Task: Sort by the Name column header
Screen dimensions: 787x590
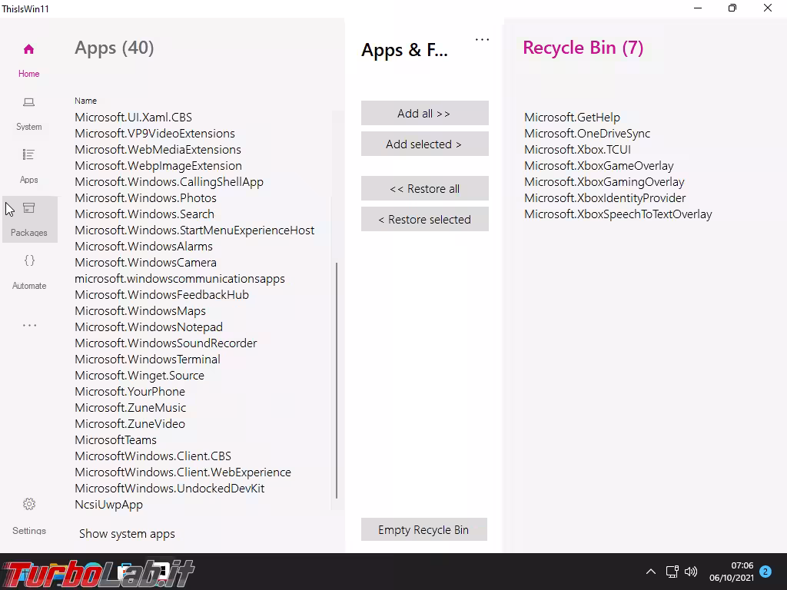Action: click(86, 101)
